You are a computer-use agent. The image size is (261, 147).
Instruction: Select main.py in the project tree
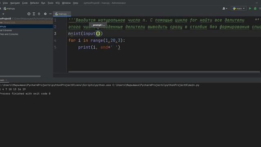tap(27, 26)
